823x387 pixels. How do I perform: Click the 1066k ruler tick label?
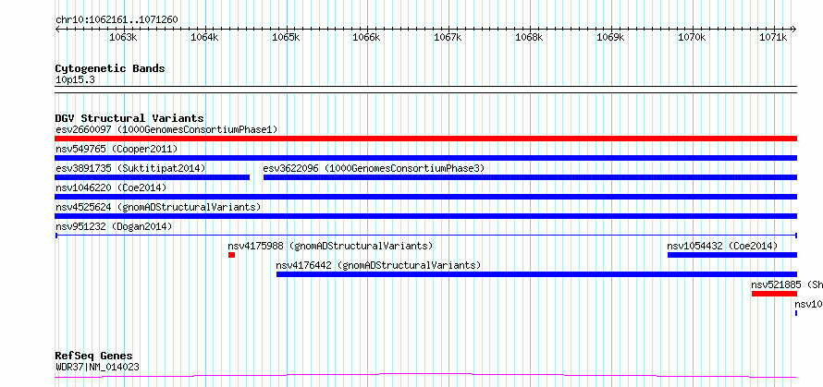[x=366, y=38]
